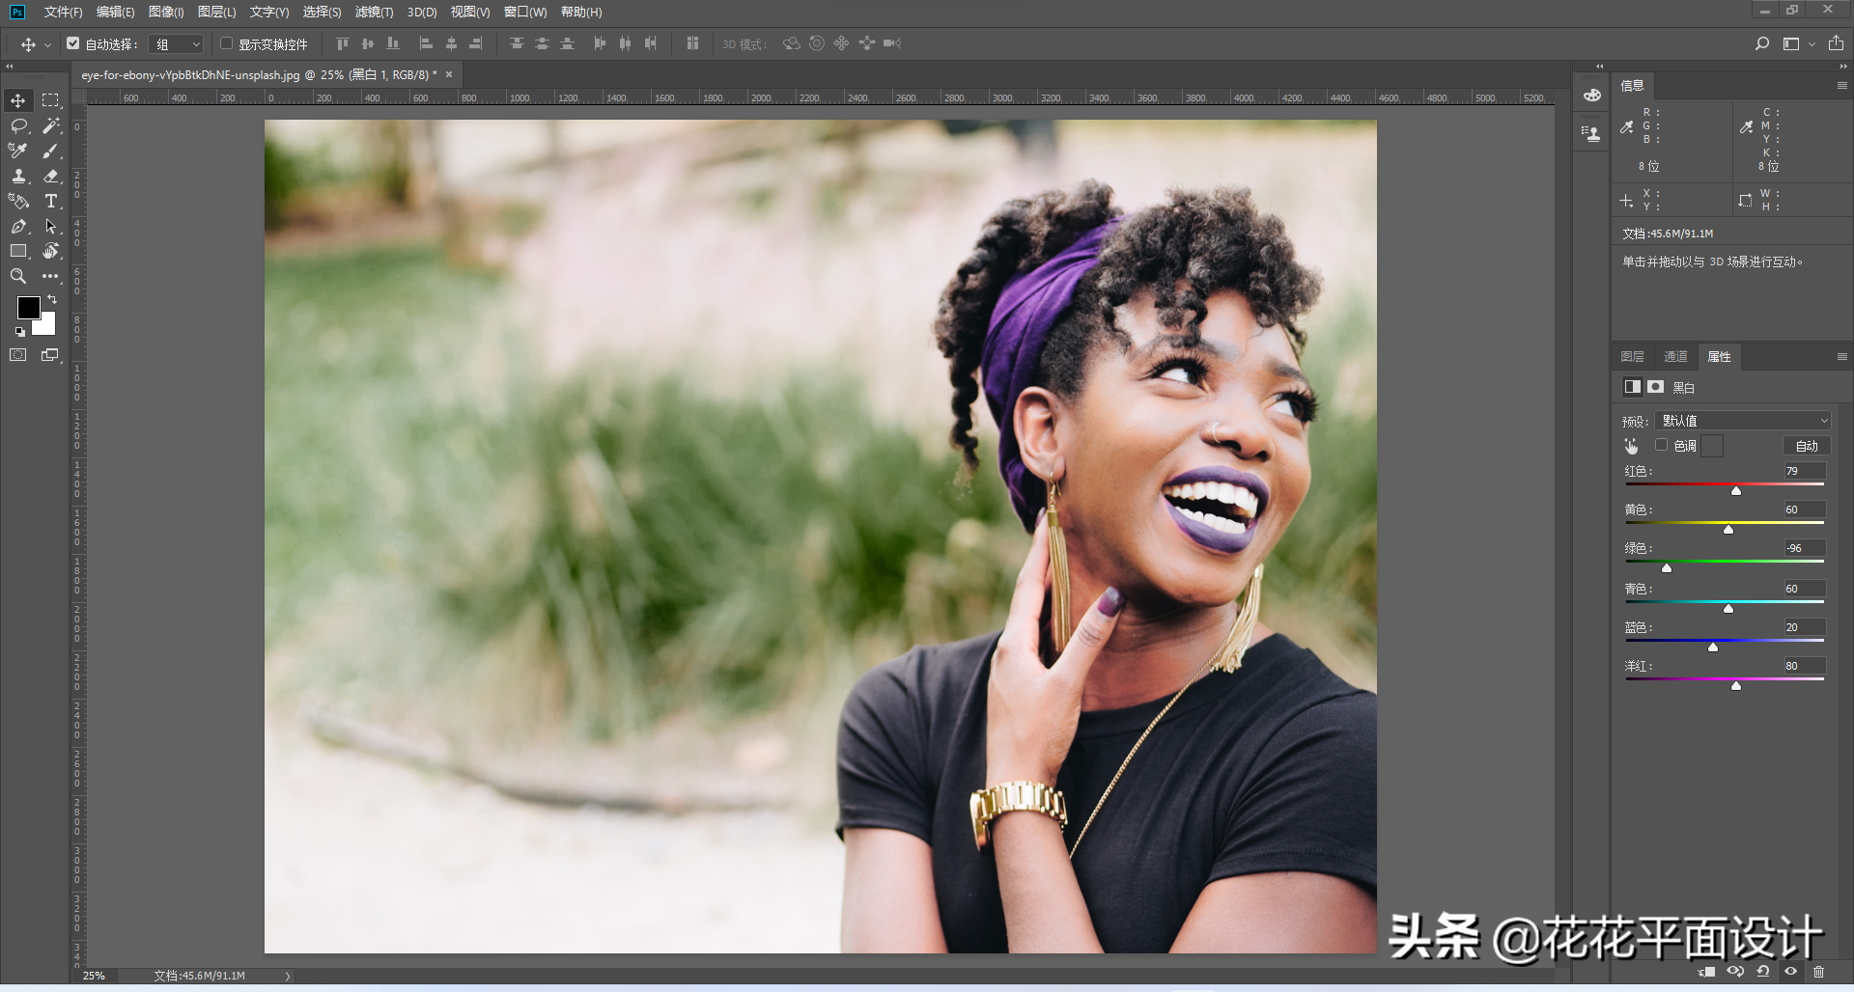
Task: Select the Pen tool
Action: pyautogui.click(x=18, y=226)
